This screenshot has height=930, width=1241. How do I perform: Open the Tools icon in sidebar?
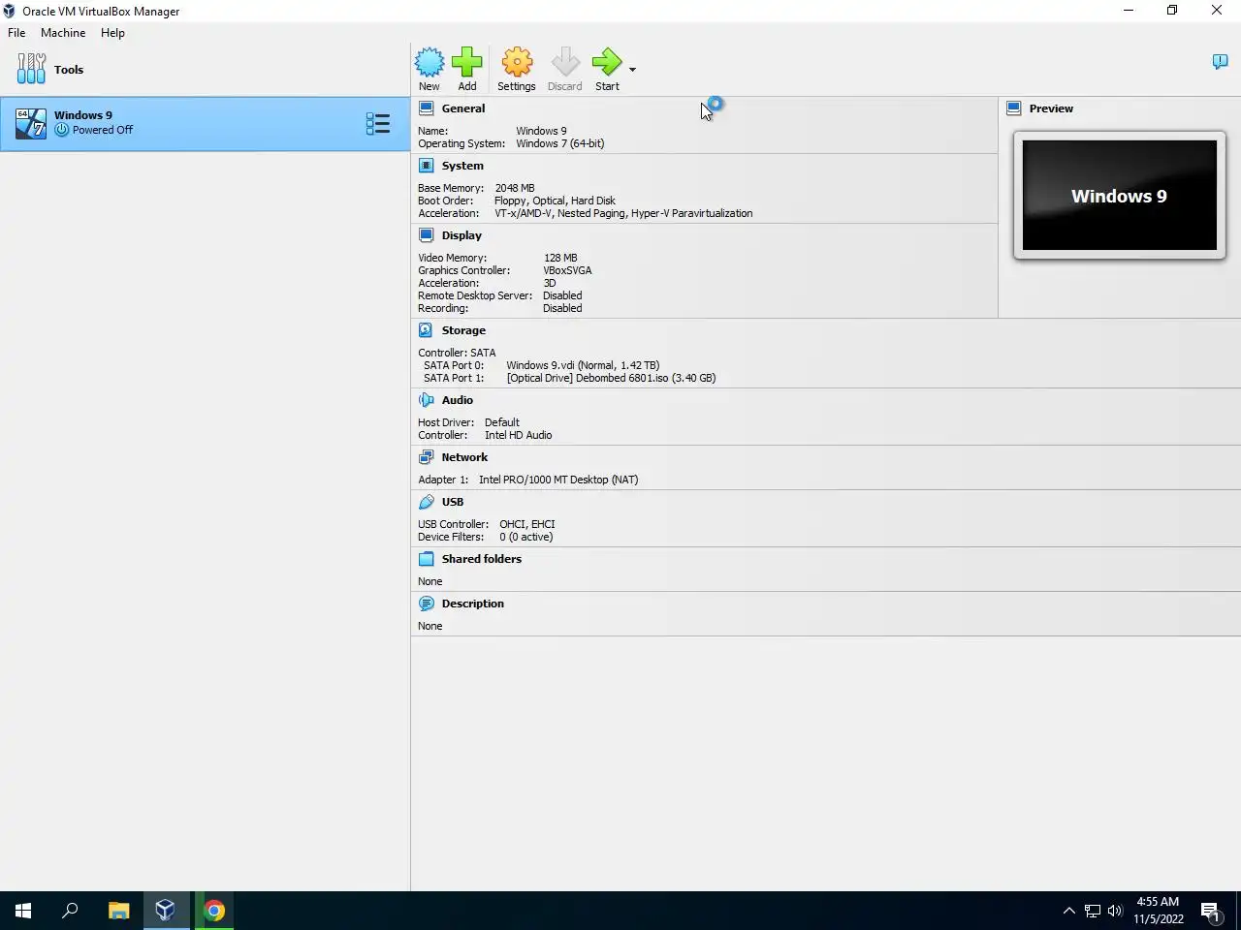tap(31, 69)
